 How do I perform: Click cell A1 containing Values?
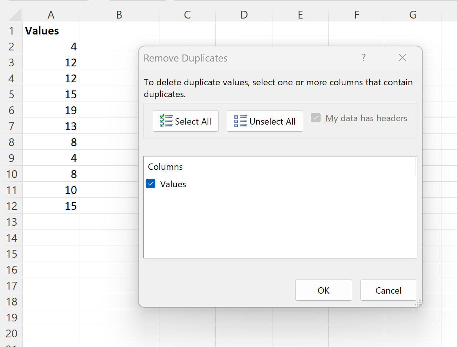click(x=51, y=31)
